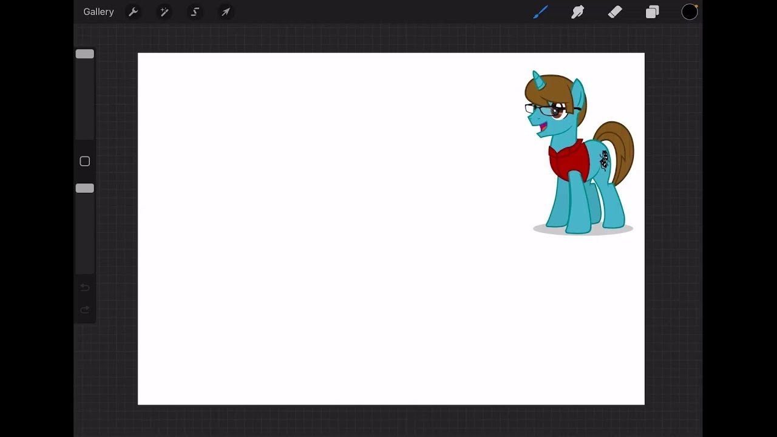
Task: Undo the last action
Action: [85, 288]
